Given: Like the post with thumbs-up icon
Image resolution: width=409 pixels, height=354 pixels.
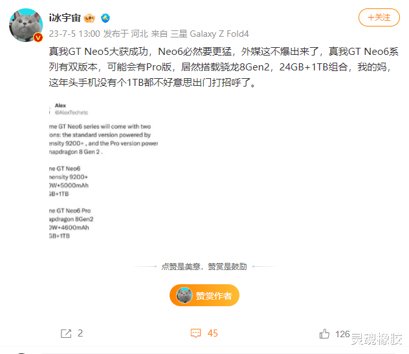Looking at the screenshot, I should coord(324,334).
